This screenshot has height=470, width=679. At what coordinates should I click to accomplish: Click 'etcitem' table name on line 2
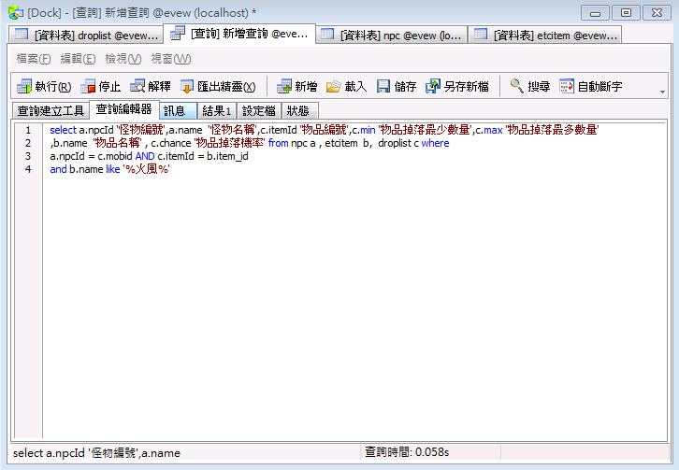click(341, 143)
